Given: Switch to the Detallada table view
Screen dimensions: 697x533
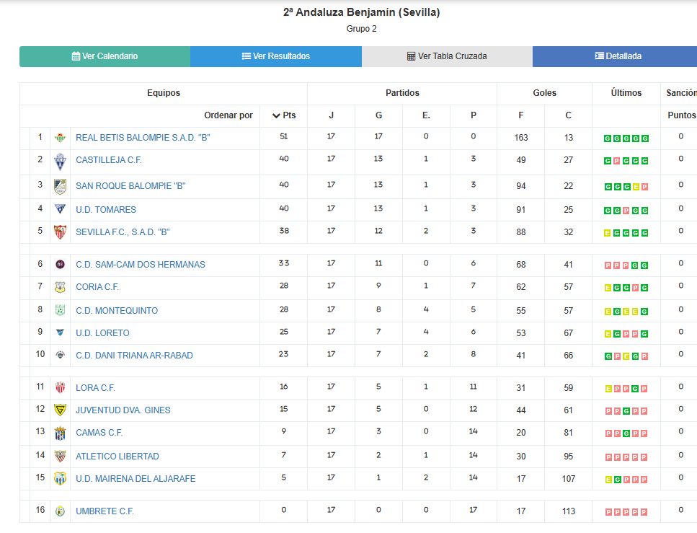Looking at the screenshot, I should coord(618,56).
